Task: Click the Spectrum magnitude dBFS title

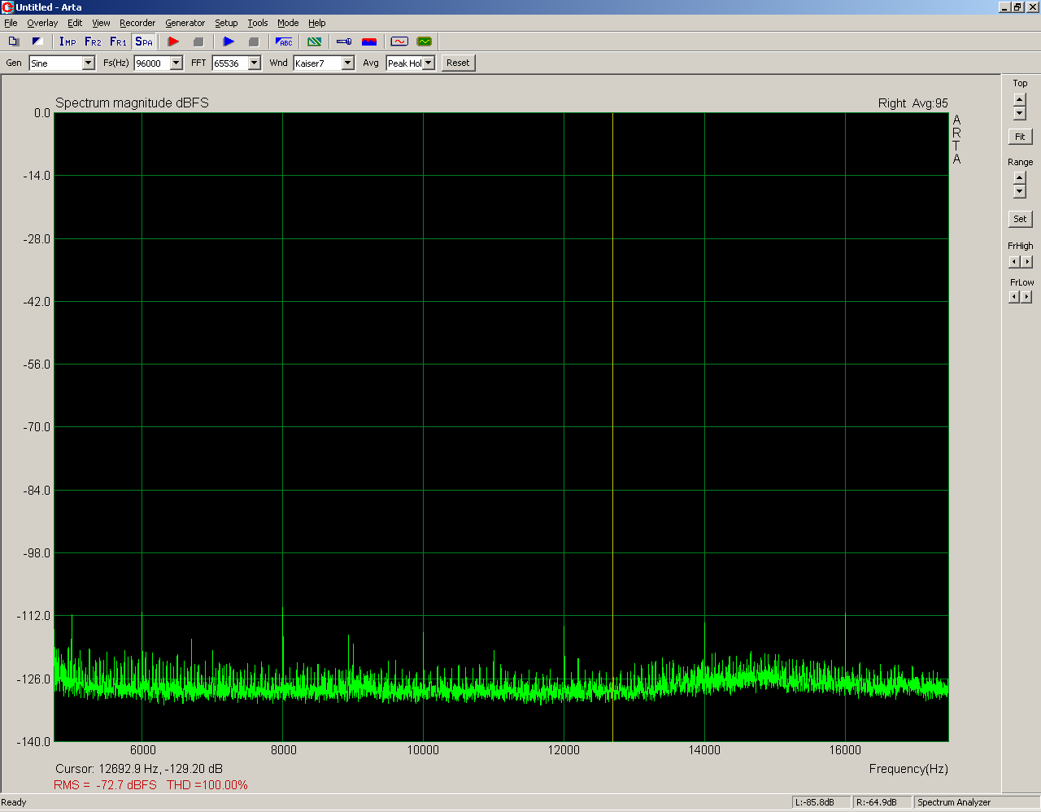Action: coord(132,103)
